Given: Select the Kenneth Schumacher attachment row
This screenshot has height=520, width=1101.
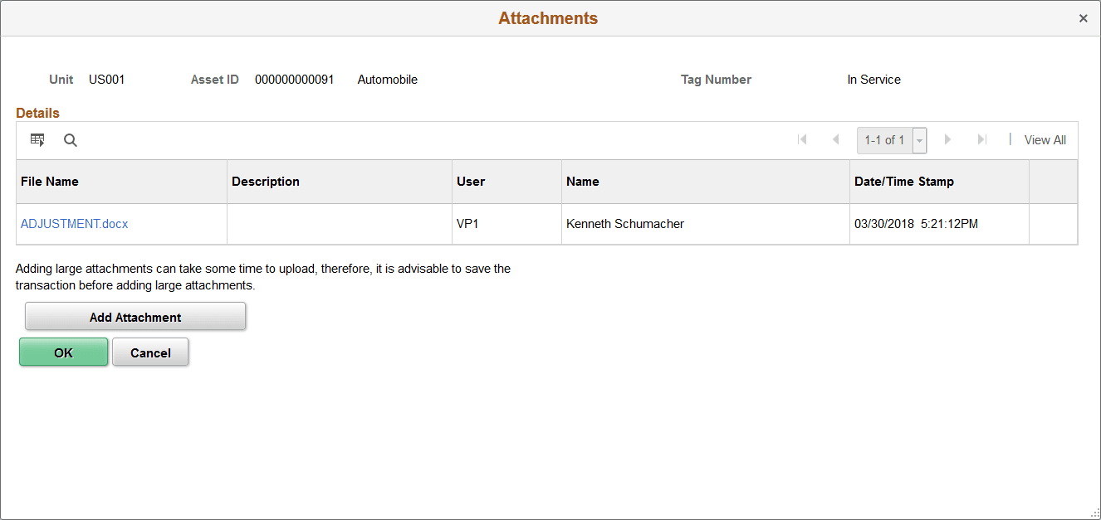Looking at the screenshot, I should 624,223.
